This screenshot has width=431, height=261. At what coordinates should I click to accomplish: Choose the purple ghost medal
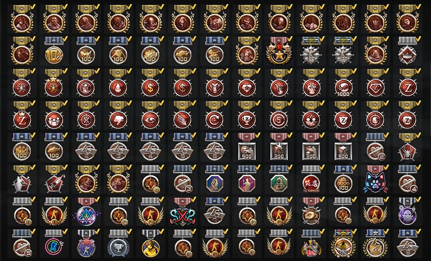(407, 212)
